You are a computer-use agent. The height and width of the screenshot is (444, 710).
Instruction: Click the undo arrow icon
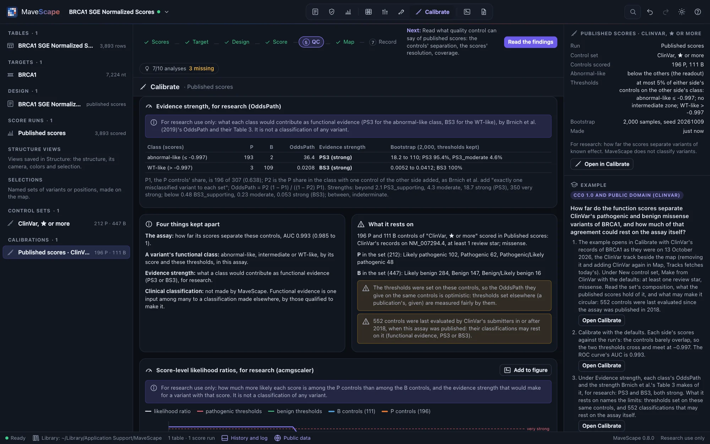point(650,12)
